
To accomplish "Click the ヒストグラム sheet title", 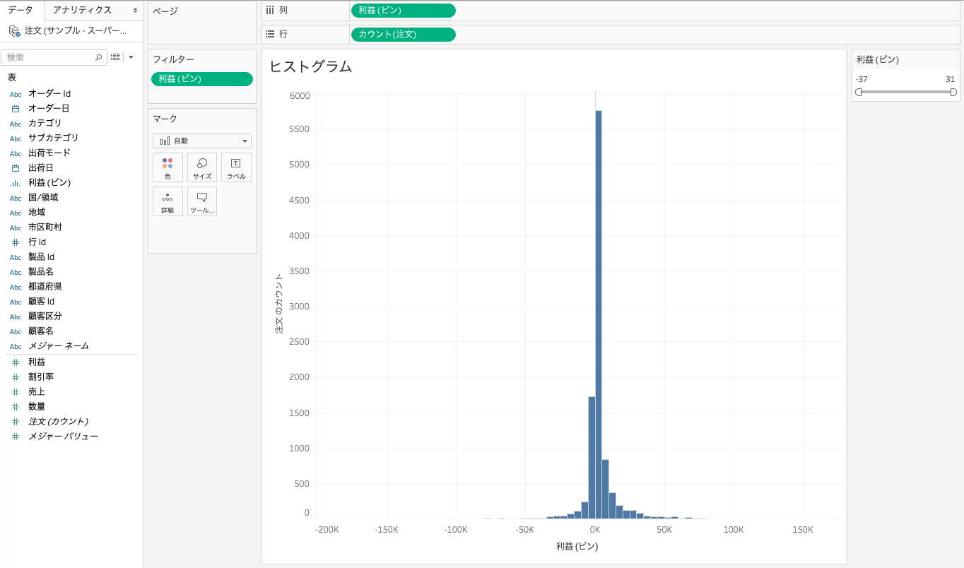I will [x=310, y=66].
